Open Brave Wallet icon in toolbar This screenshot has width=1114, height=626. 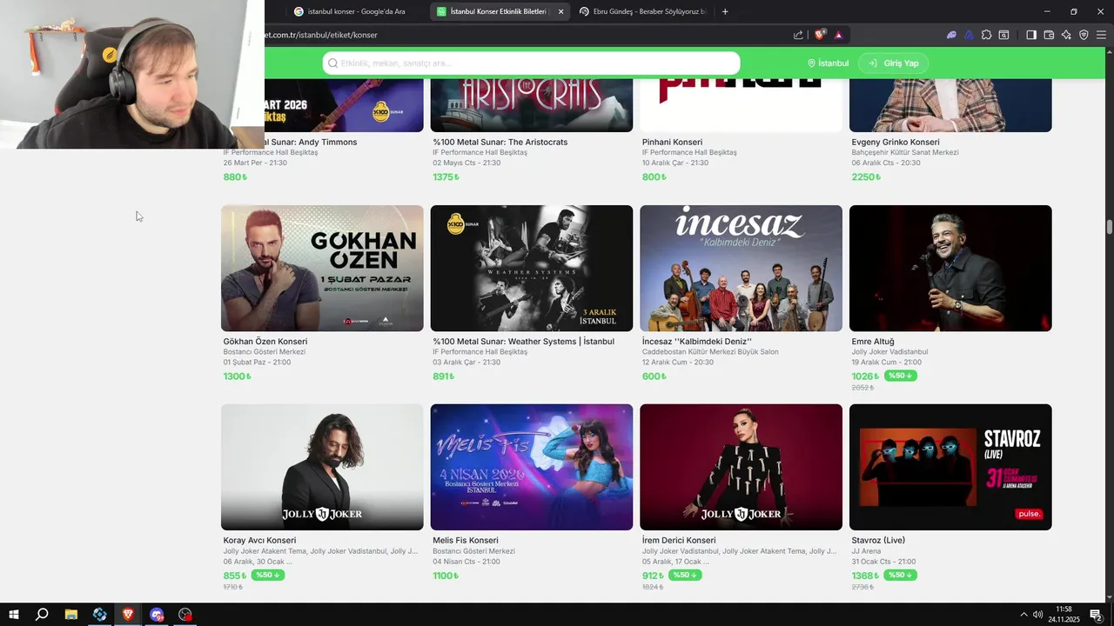click(1049, 35)
